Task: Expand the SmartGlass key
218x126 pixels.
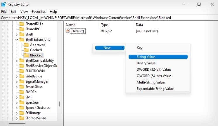Action: point(17,87)
